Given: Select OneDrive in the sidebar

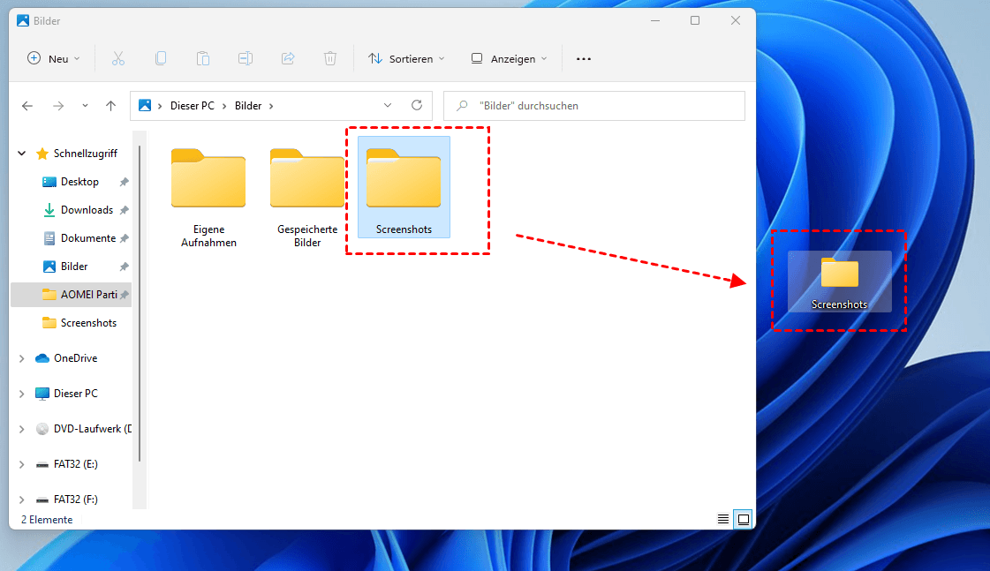Looking at the screenshot, I should [x=75, y=358].
